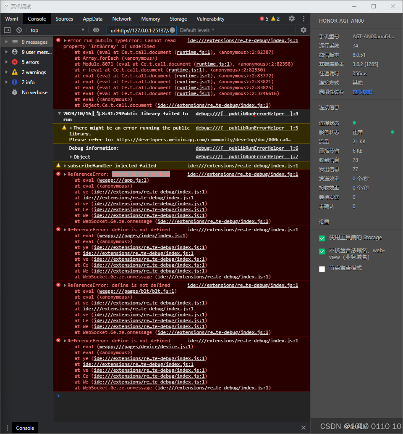403x434 pixels.
Task: Switch to the Vulnerability tab
Action: (x=210, y=19)
